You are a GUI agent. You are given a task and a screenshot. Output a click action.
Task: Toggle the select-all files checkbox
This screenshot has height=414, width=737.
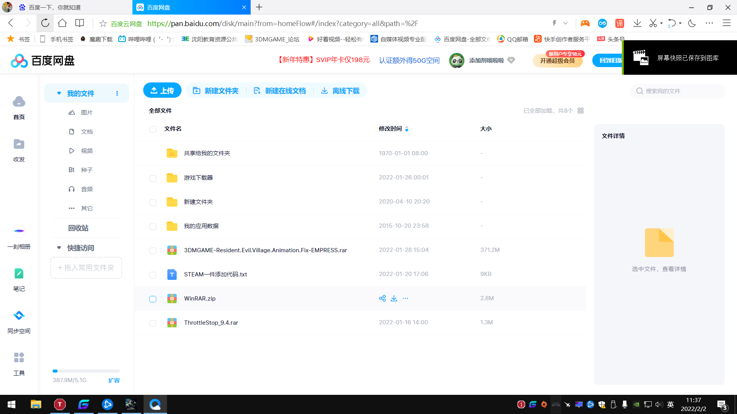click(153, 129)
